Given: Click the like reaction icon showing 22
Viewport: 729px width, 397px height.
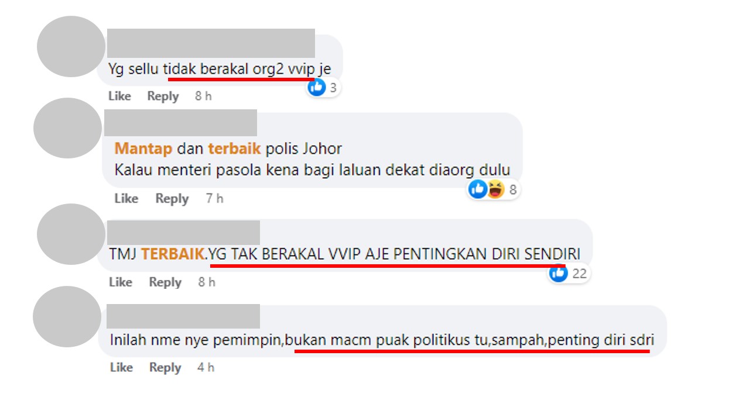Looking at the screenshot, I should (559, 273).
